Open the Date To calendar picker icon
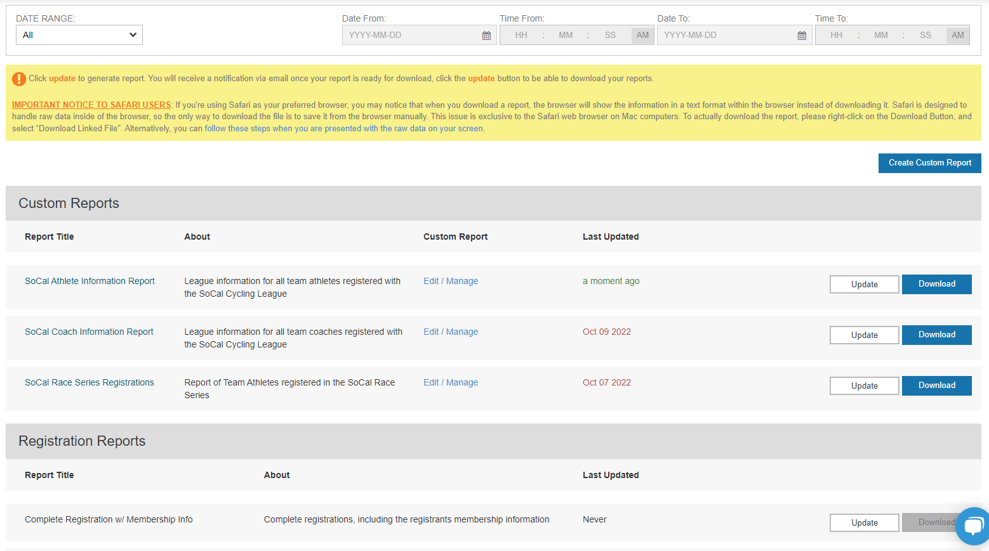 [x=802, y=36]
